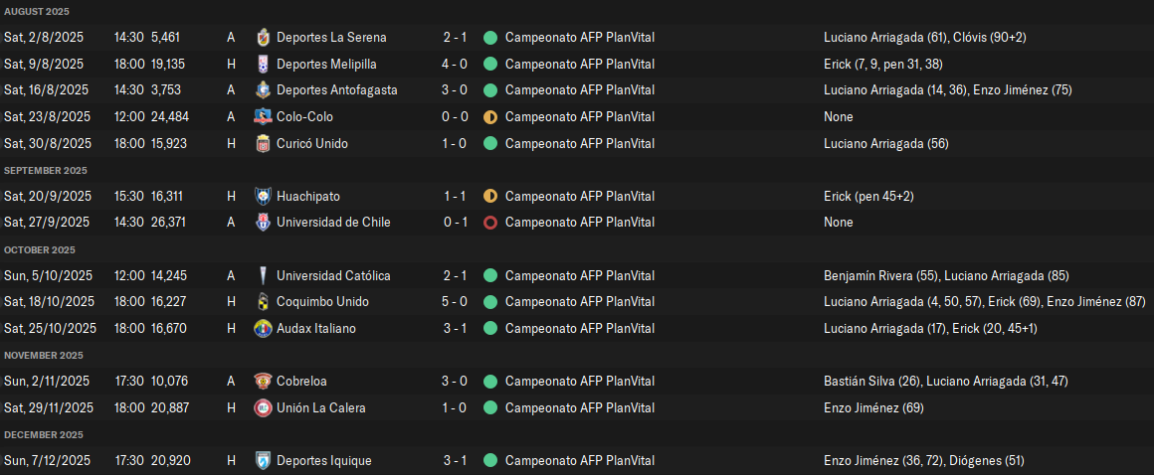1154x475 pixels.
Task: Click the Deportes La Serena club badge
Action: [263, 37]
